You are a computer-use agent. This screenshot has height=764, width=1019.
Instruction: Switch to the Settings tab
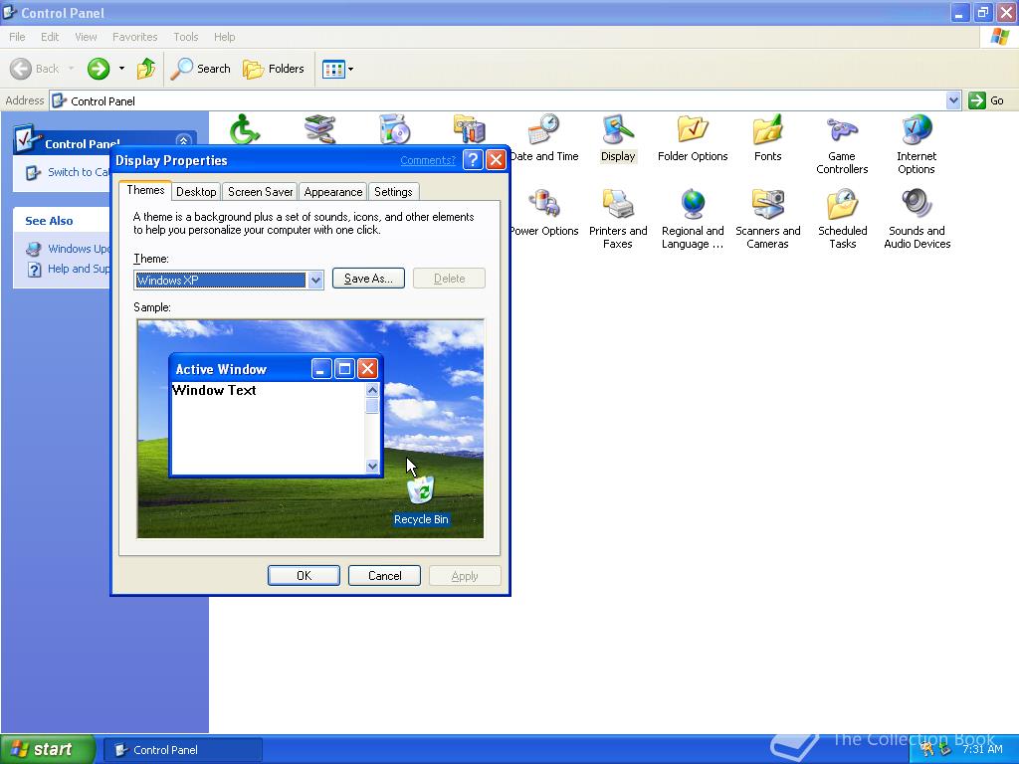(x=393, y=192)
